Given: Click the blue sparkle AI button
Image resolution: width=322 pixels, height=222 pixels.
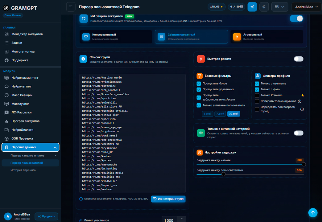Looking at the screenshot, I should [x=252, y=7].
